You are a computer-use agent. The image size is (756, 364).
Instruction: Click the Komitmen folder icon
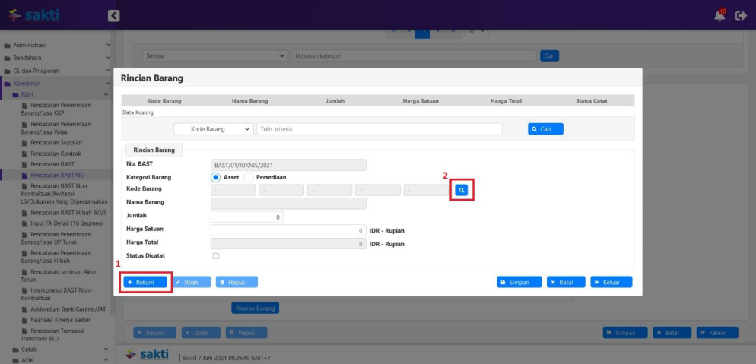click(7, 83)
